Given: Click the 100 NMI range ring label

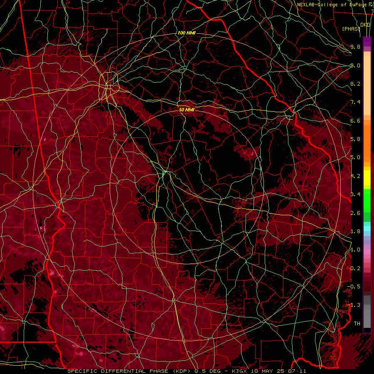Looking at the screenshot, I should pos(187,33).
